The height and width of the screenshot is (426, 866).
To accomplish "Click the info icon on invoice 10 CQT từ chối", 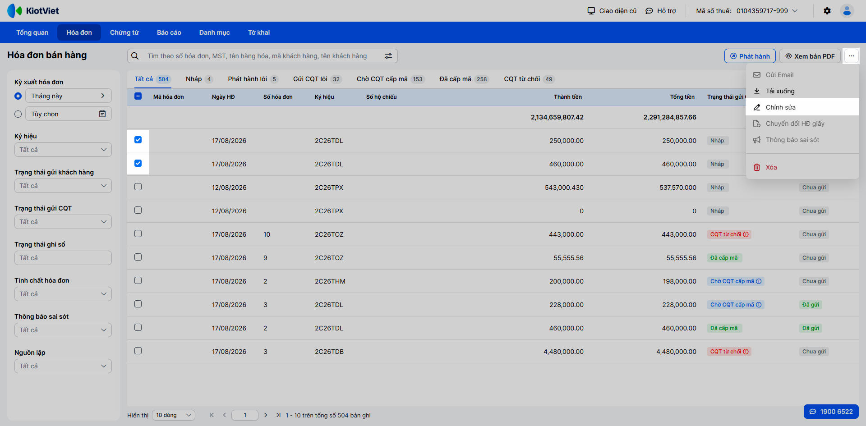I will [x=746, y=234].
